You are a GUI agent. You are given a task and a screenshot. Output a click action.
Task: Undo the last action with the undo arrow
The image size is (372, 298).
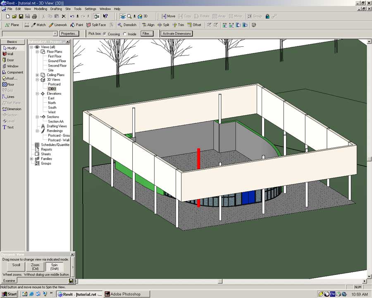pyautogui.click(x=72, y=17)
